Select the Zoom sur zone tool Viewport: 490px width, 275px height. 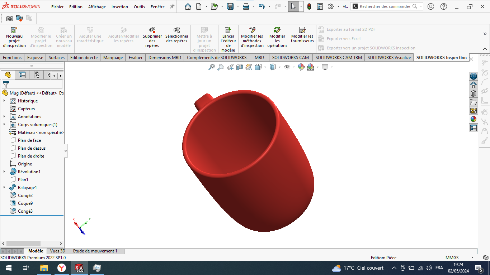click(221, 67)
